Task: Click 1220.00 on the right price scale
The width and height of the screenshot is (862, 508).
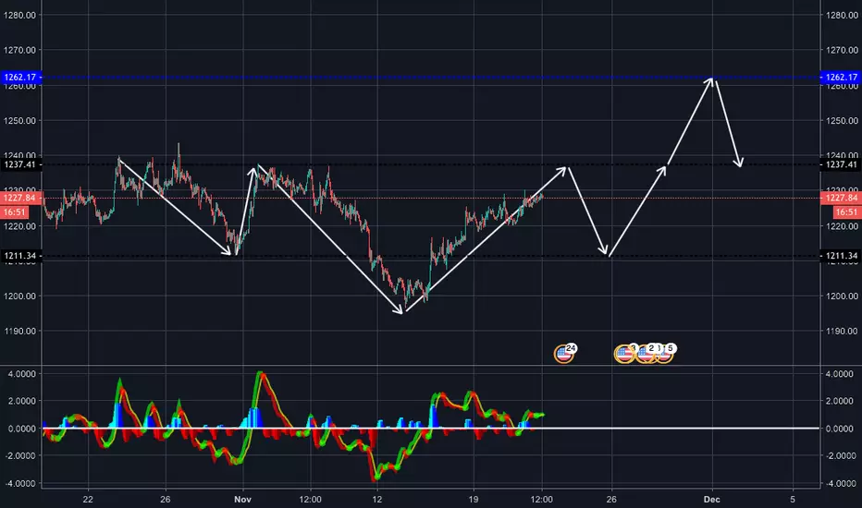Action: [842, 225]
